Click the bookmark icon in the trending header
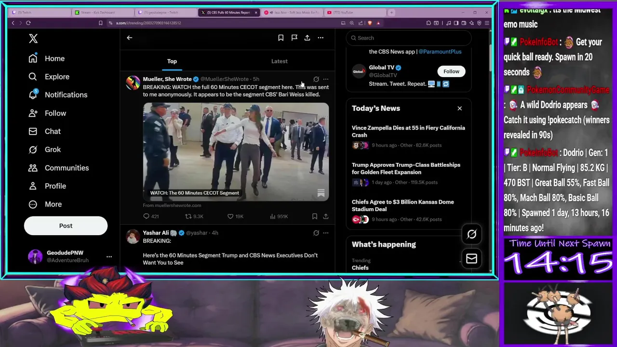 (281, 38)
